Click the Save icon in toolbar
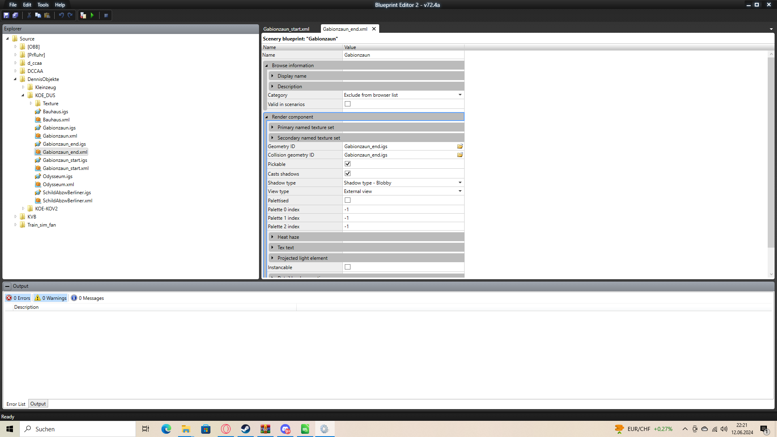 (6, 15)
